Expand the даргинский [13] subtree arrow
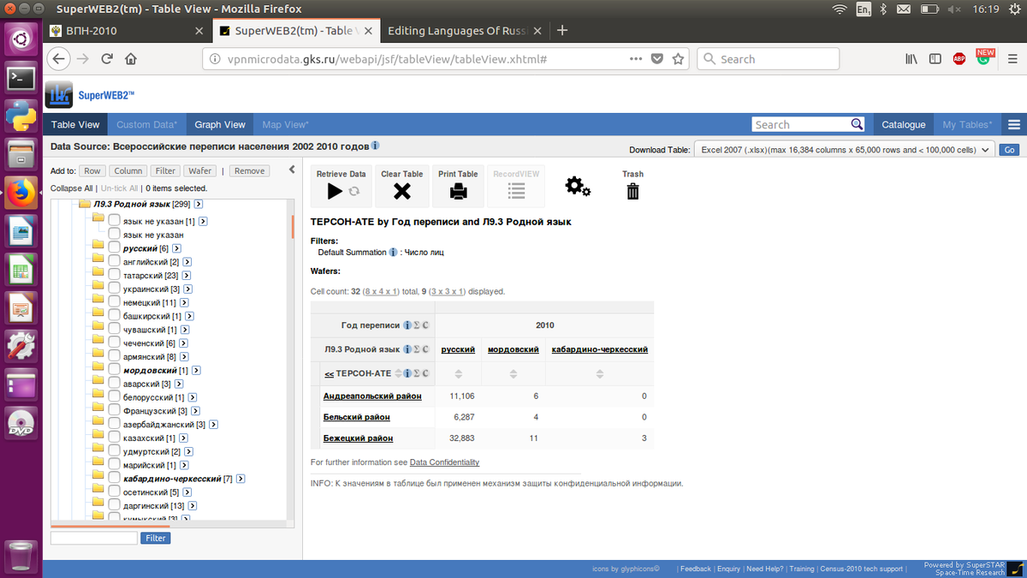Viewport: 1027px width, 578px height. click(x=192, y=506)
